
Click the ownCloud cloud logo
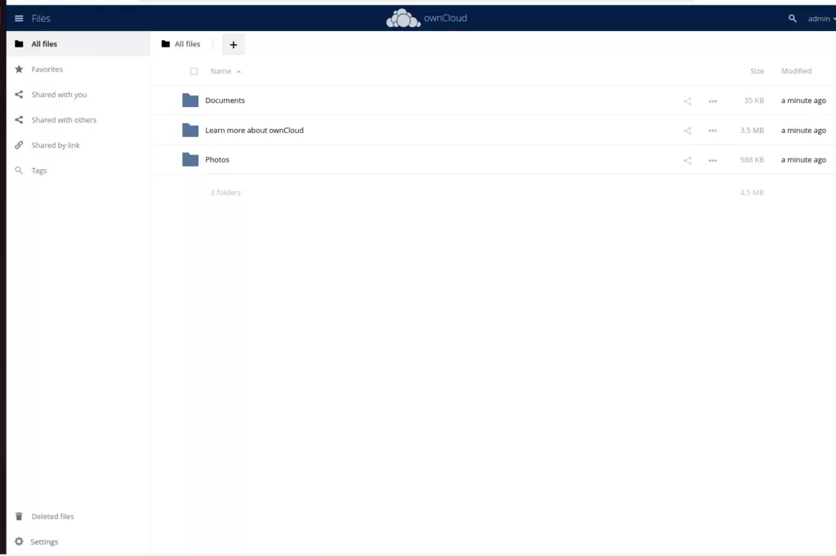coord(403,18)
